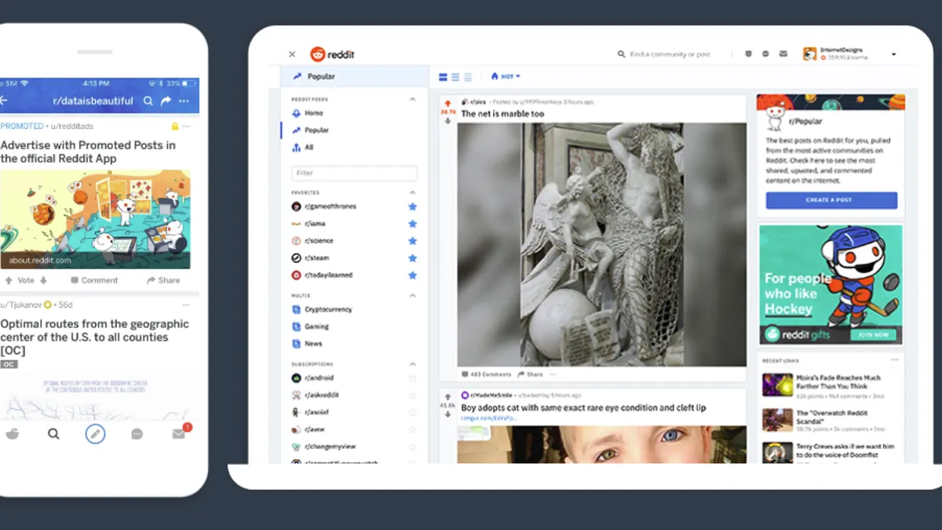
Task: Open r/android subscription
Action: pos(319,378)
